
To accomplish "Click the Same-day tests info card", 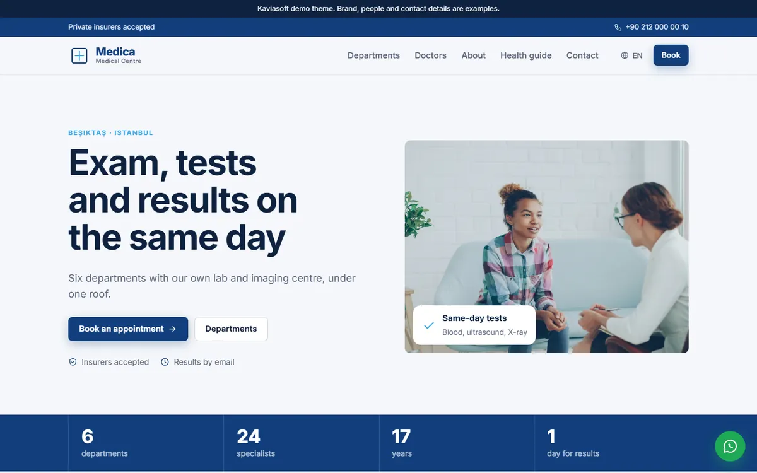I will click(474, 325).
